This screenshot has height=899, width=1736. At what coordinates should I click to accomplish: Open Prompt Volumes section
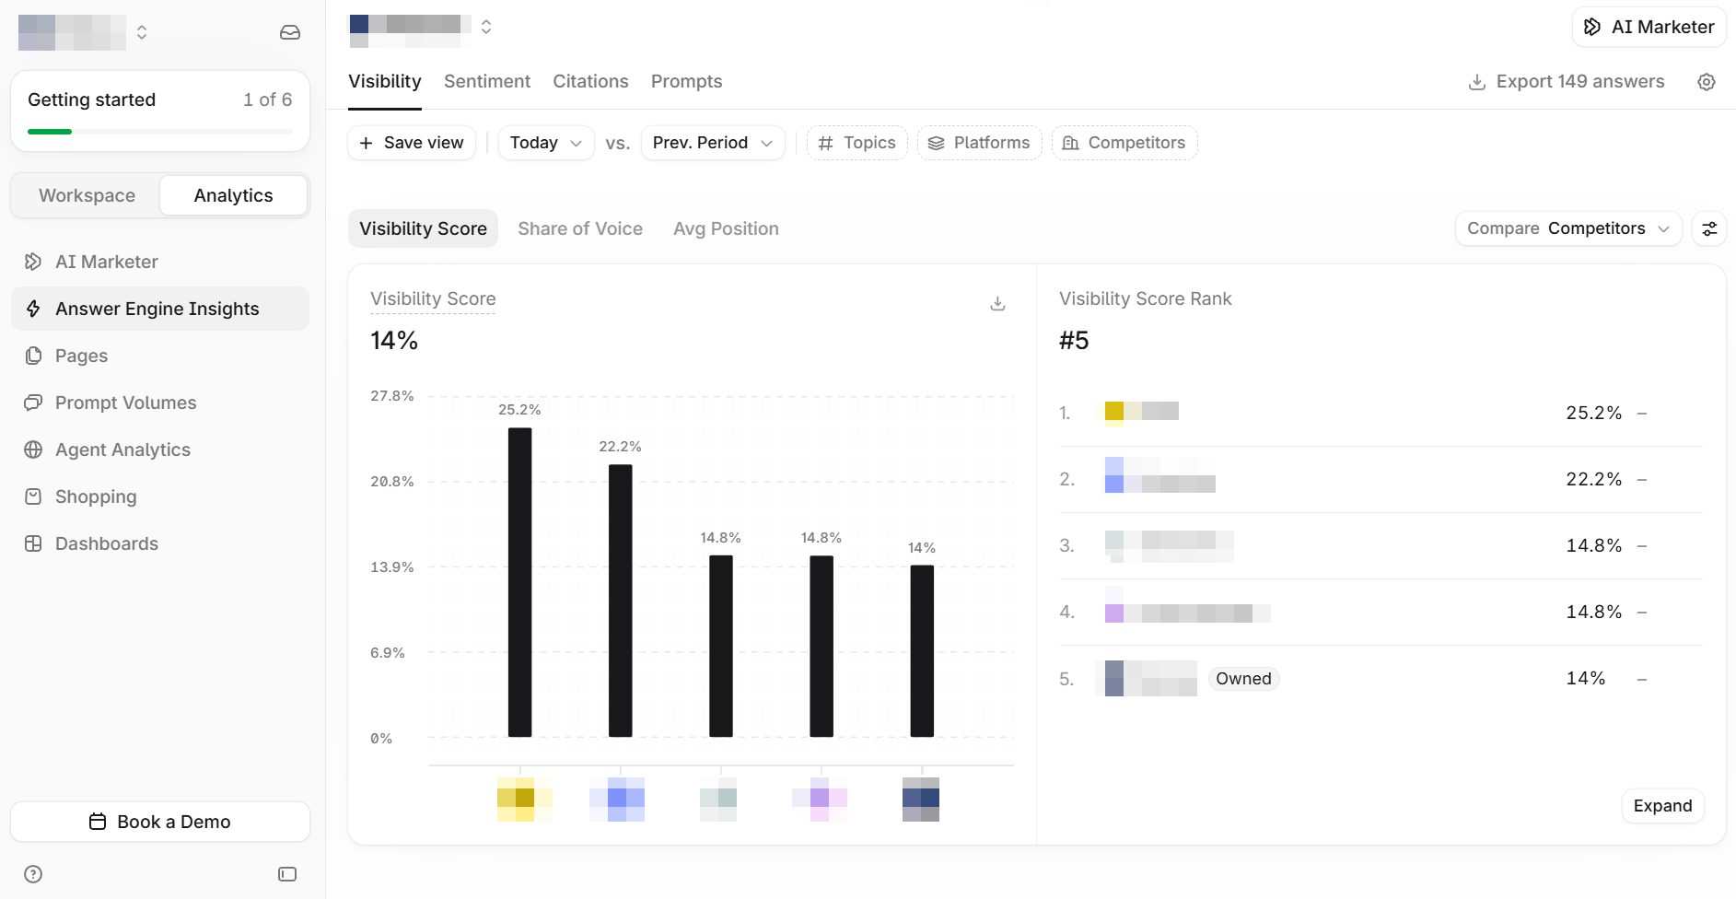[x=160, y=403]
